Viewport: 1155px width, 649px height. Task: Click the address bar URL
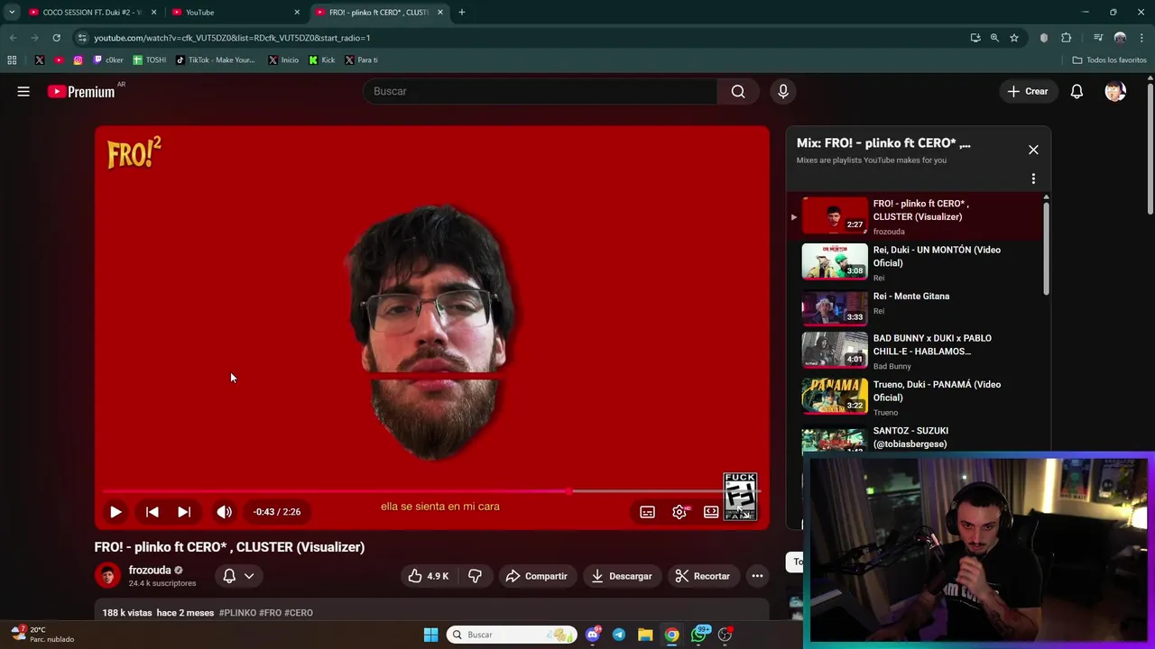232,38
